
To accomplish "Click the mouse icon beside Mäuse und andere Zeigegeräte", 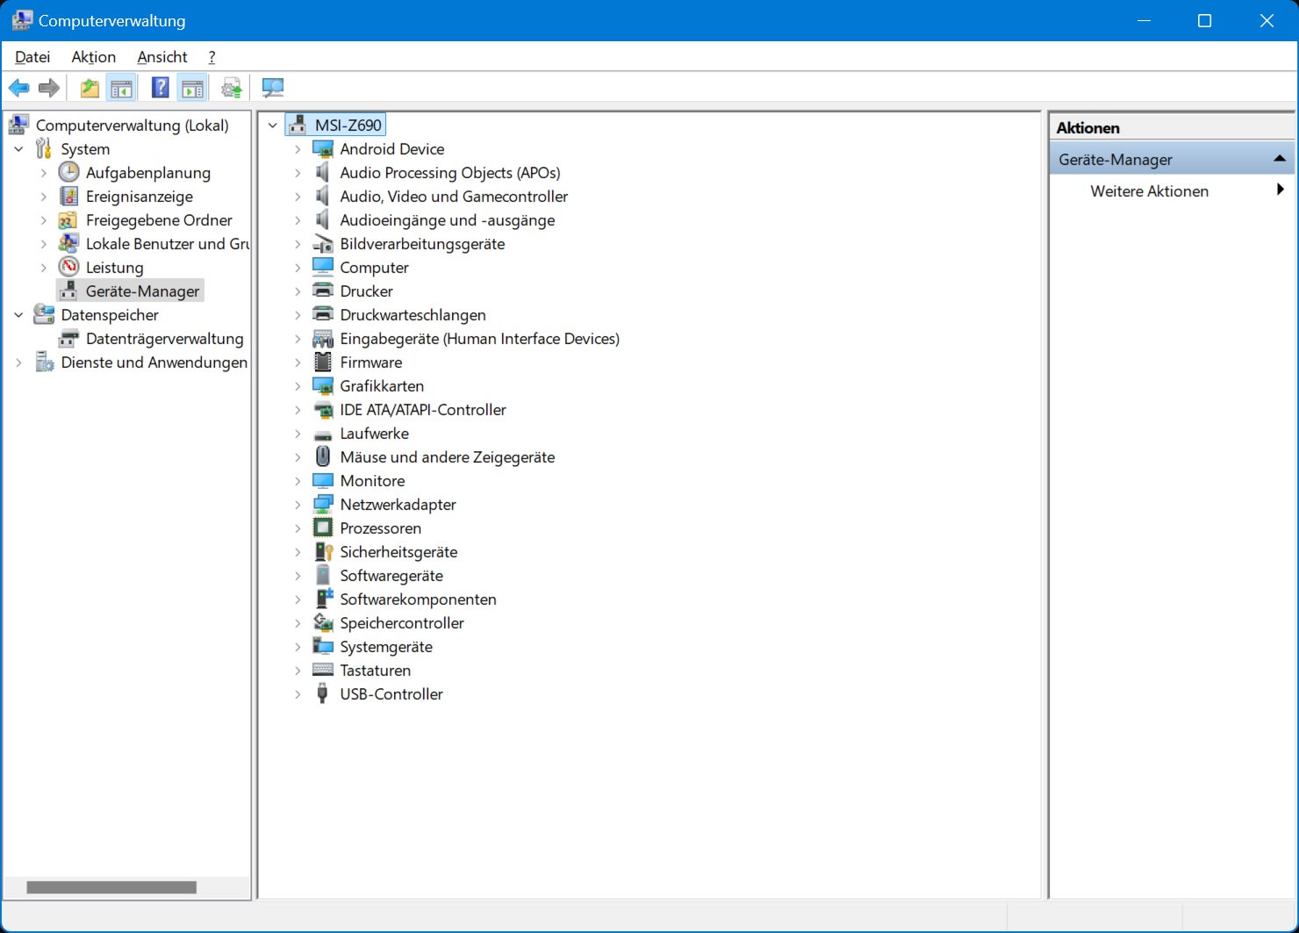I will [x=323, y=457].
